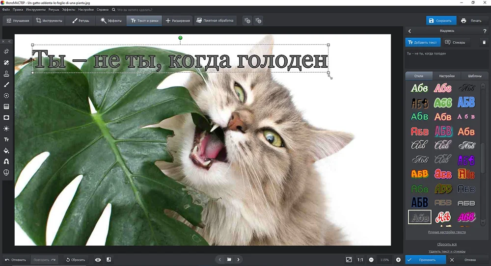
Task: Click the trash icon to delete text
Action: [484, 43]
